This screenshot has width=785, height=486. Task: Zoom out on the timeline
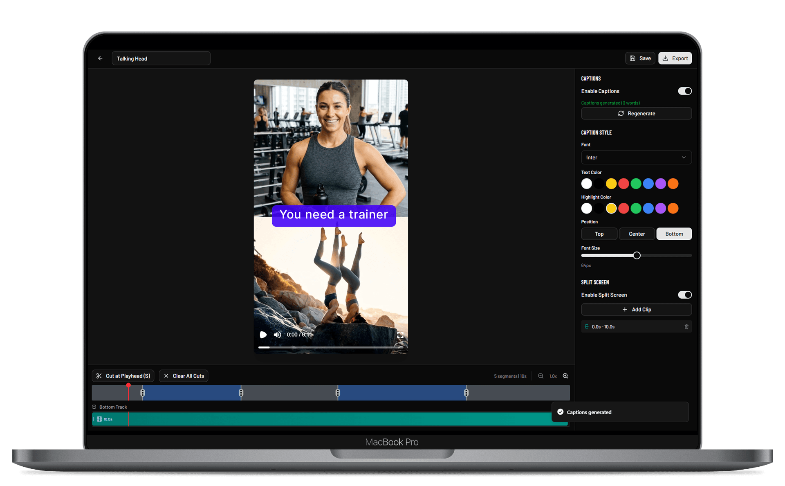pyautogui.click(x=541, y=376)
